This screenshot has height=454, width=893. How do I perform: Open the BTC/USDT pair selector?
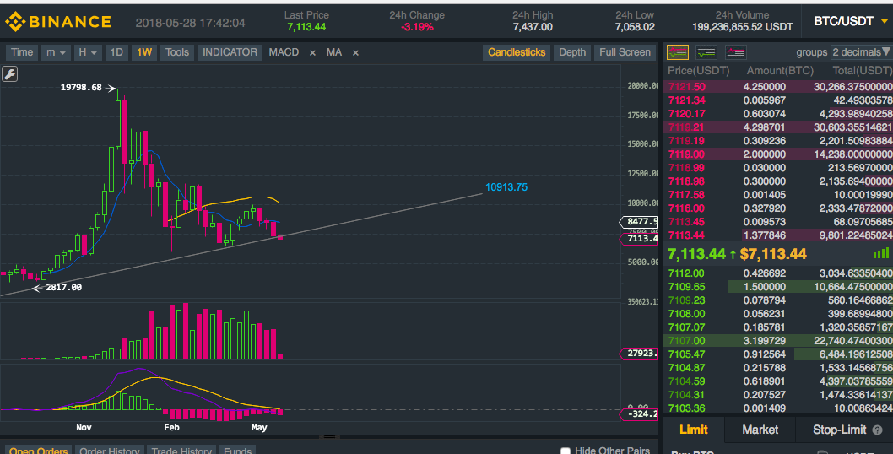(x=850, y=22)
